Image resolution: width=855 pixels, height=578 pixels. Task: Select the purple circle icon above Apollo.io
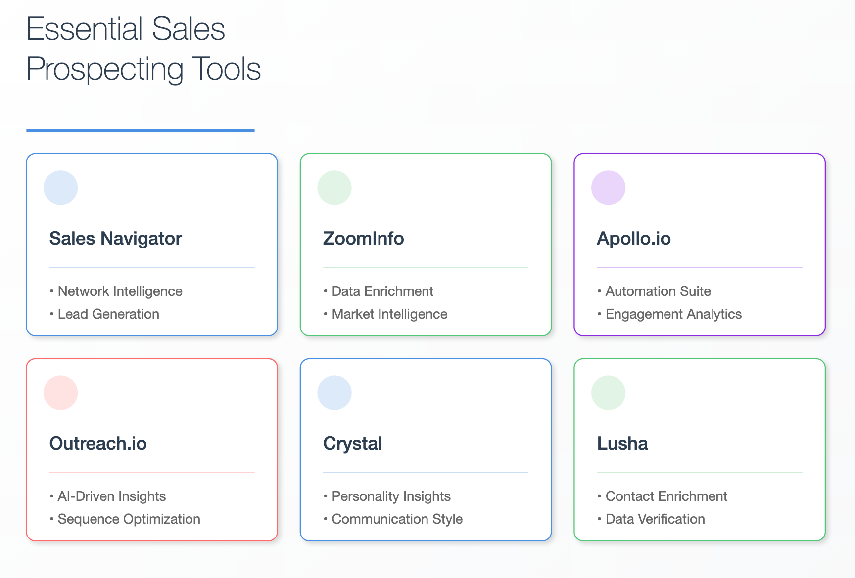point(608,188)
